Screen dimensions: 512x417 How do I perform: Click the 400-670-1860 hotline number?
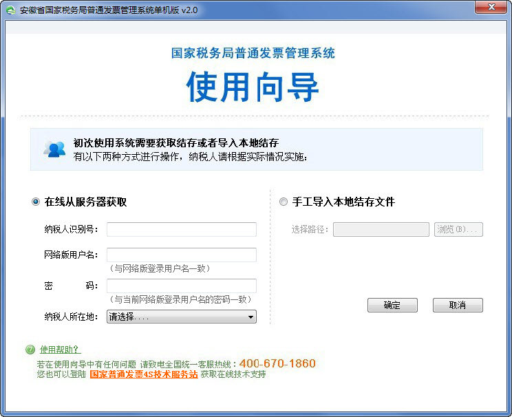tap(277, 363)
